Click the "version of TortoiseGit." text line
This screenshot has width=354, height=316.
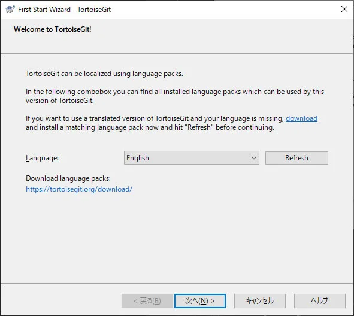(60, 101)
